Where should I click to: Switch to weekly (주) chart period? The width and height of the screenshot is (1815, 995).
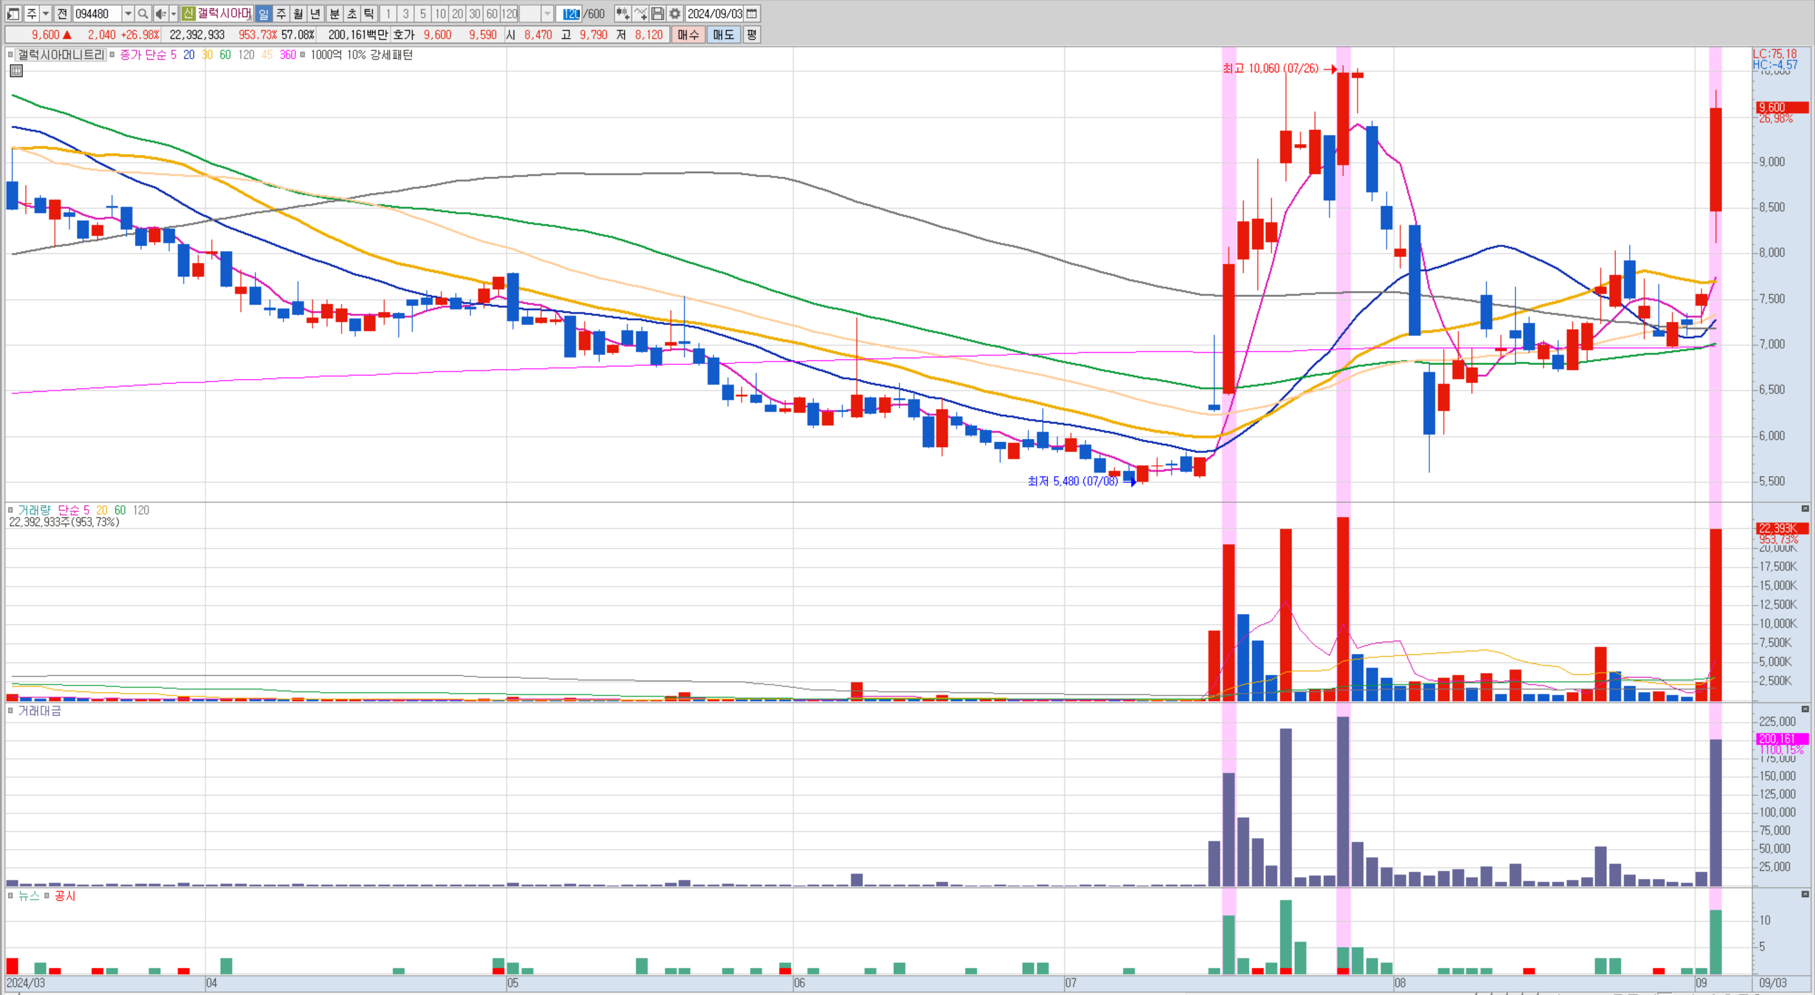281,13
